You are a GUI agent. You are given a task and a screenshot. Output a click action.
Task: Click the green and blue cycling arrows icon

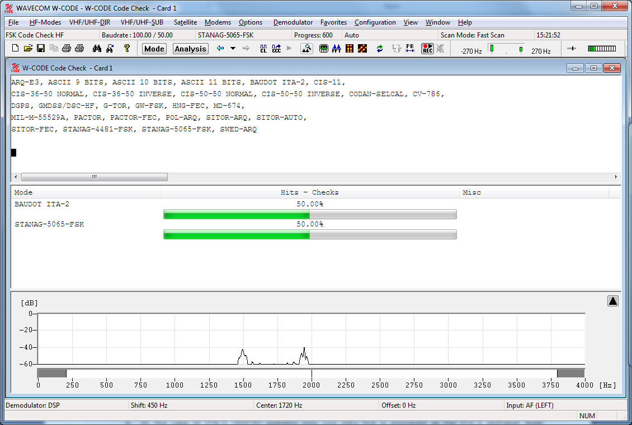tap(380, 48)
